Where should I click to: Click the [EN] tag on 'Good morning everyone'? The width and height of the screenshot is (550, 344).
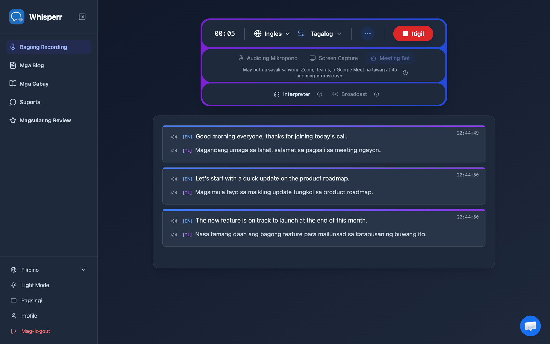[187, 137]
